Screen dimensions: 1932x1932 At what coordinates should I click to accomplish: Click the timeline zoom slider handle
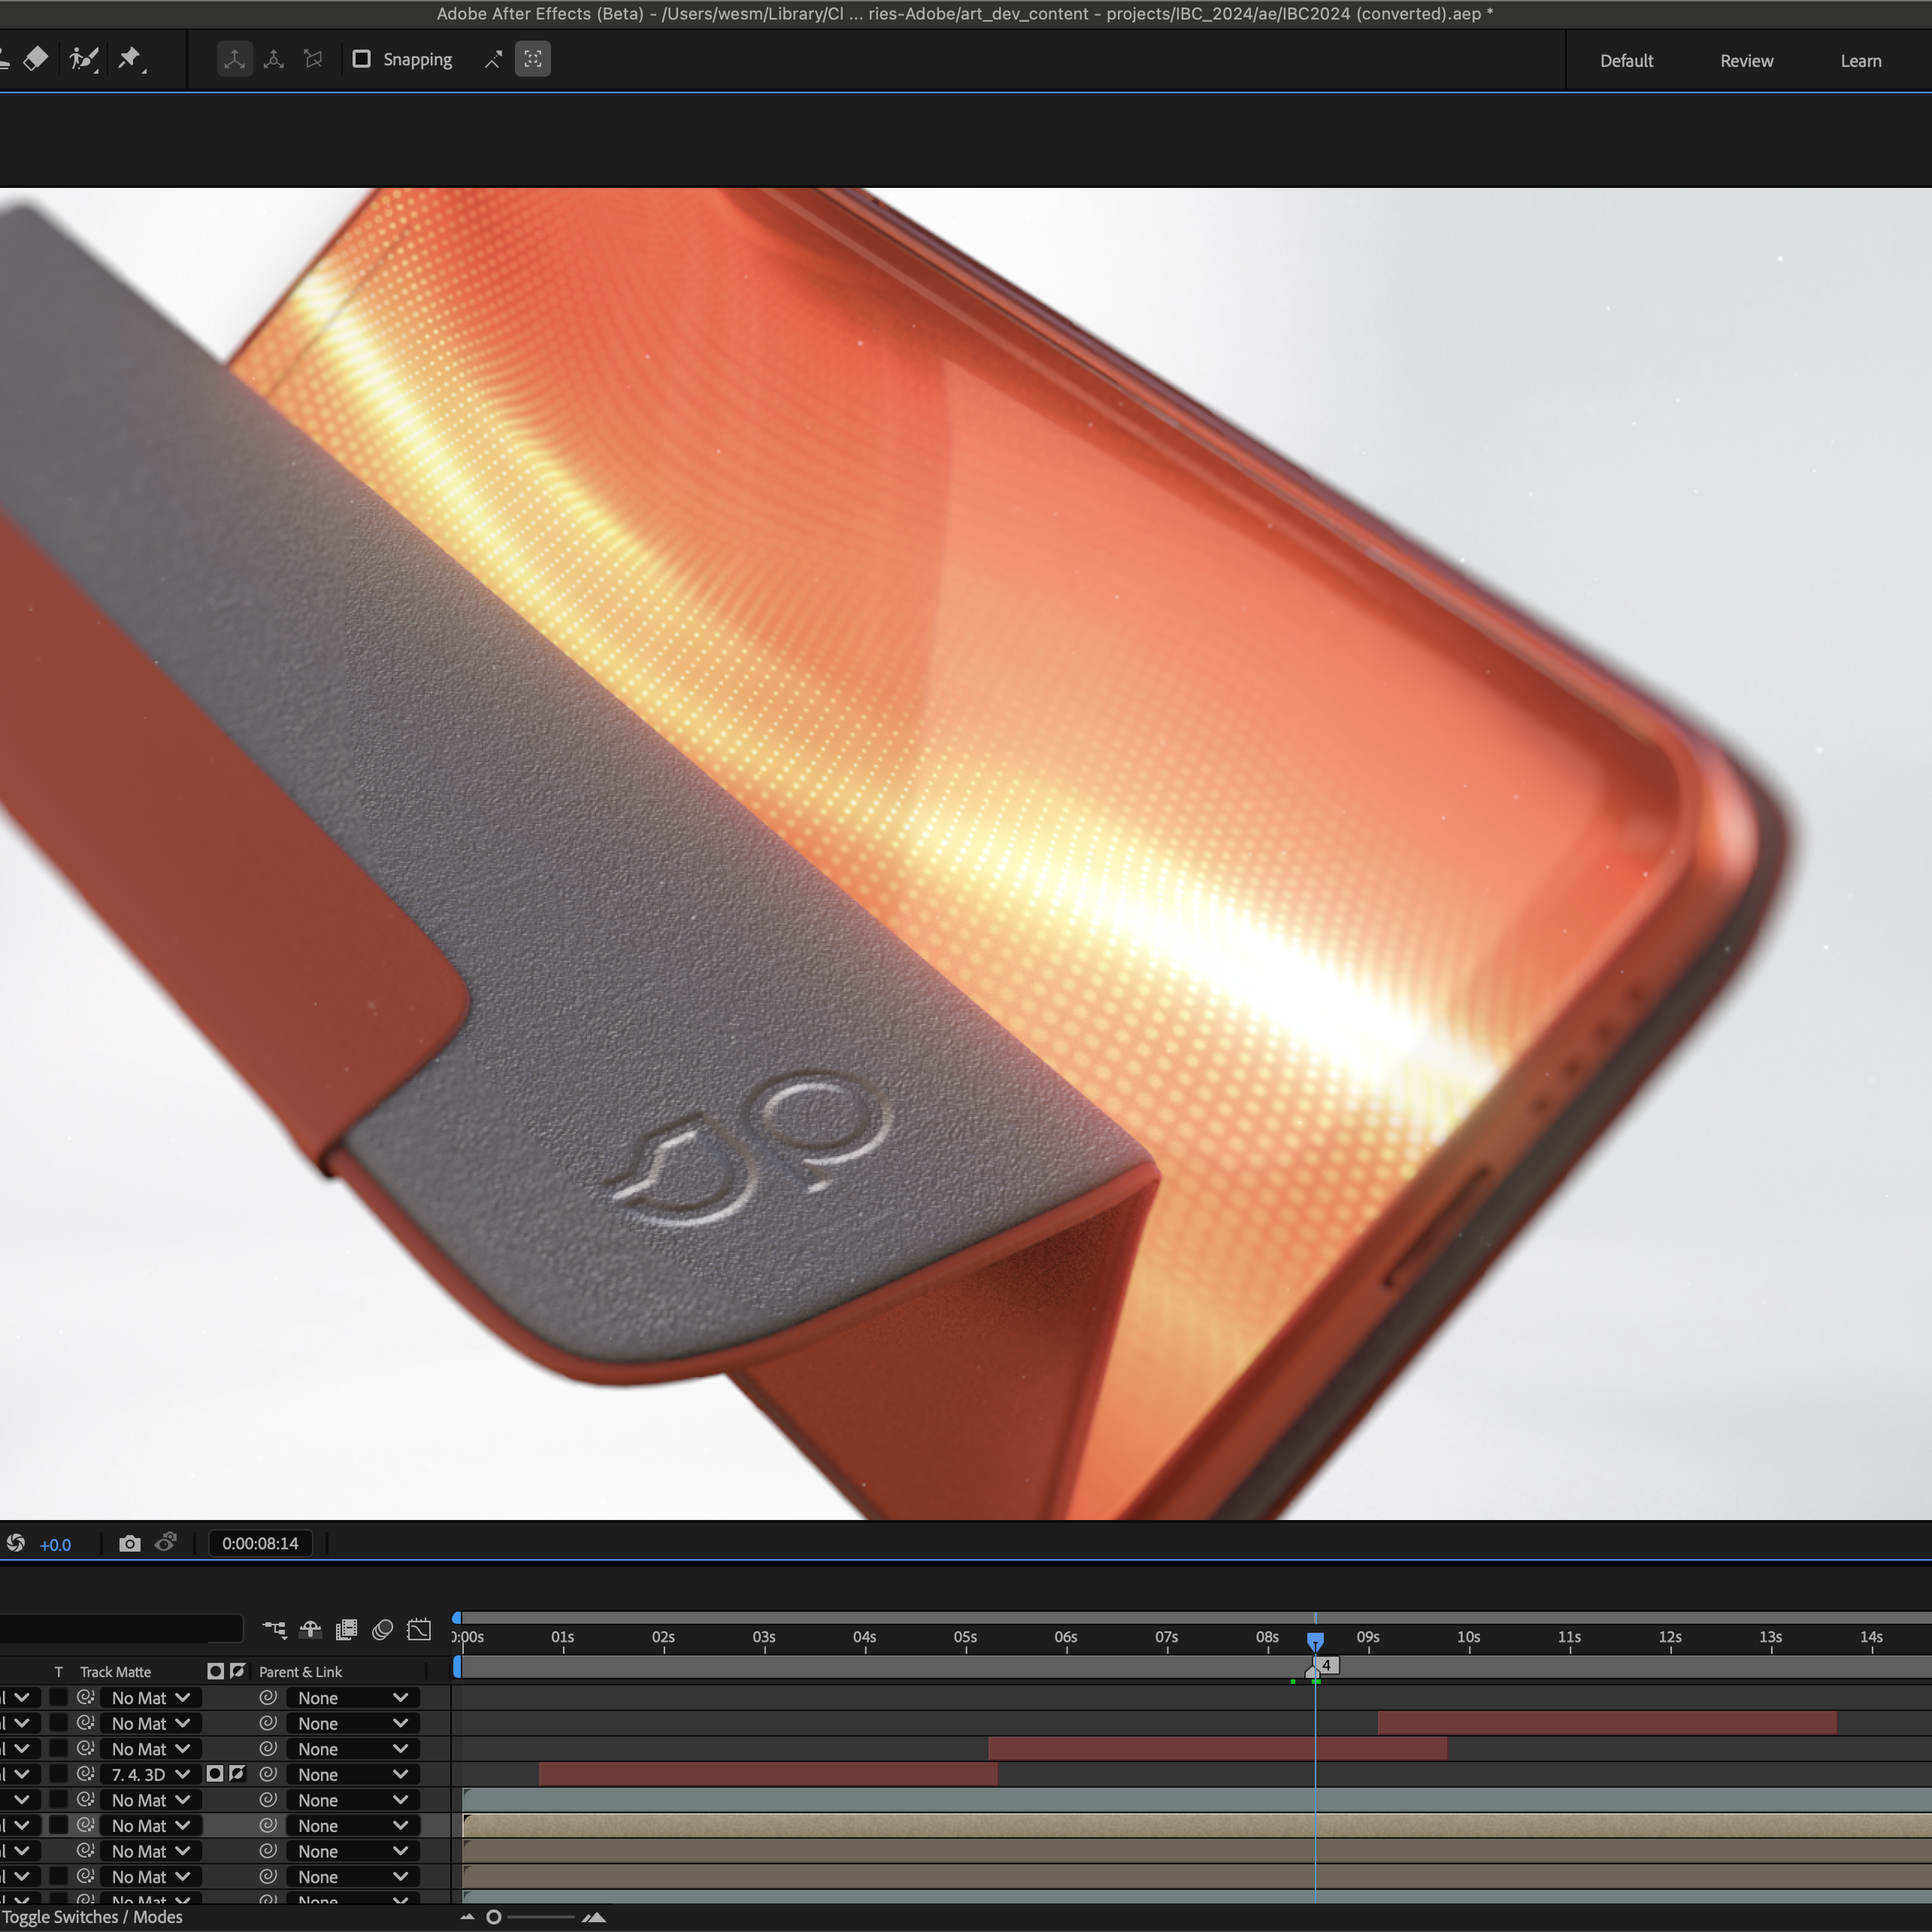pos(493,1917)
